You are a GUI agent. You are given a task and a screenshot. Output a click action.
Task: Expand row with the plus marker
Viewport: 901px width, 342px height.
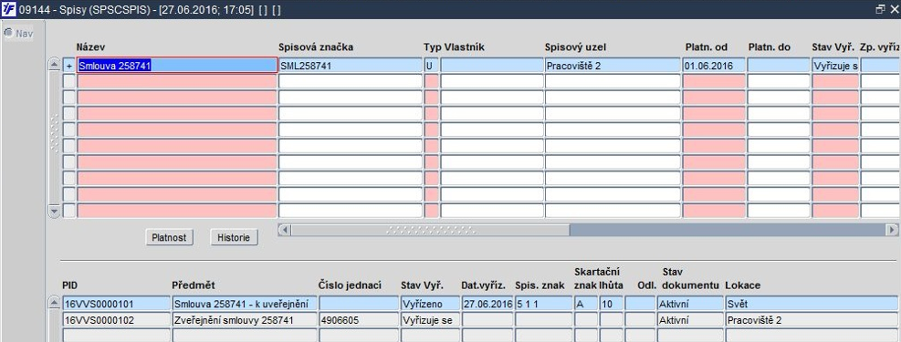(69, 66)
